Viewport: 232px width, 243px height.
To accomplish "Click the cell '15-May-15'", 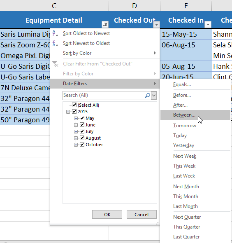I will (186, 34).
